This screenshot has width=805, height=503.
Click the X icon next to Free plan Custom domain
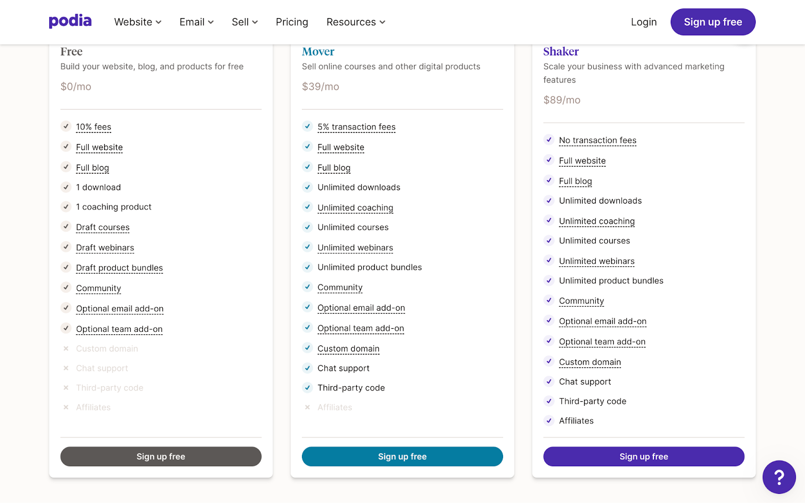pyautogui.click(x=66, y=348)
